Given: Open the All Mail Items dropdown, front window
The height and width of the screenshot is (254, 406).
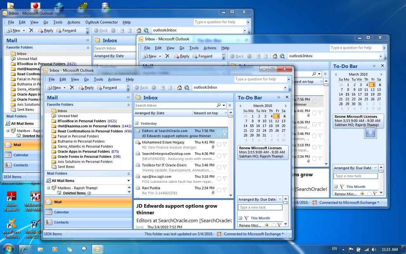Looking at the screenshot, I should (x=128, y=181).
